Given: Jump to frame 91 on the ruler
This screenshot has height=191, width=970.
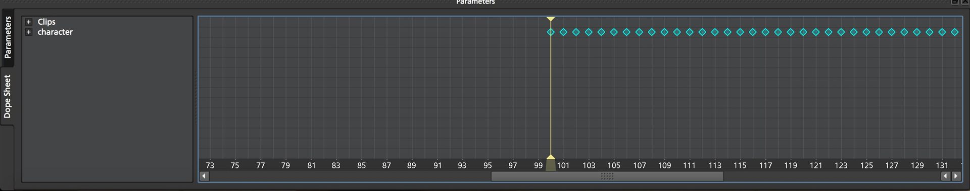Looking at the screenshot, I should pyautogui.click(x=438, y=165).
